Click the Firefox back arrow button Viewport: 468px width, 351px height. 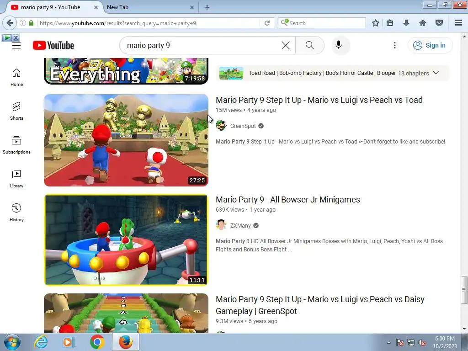click(10, 23)
